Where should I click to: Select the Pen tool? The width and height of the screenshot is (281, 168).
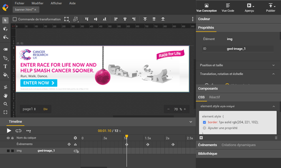[x=6, y=58]
